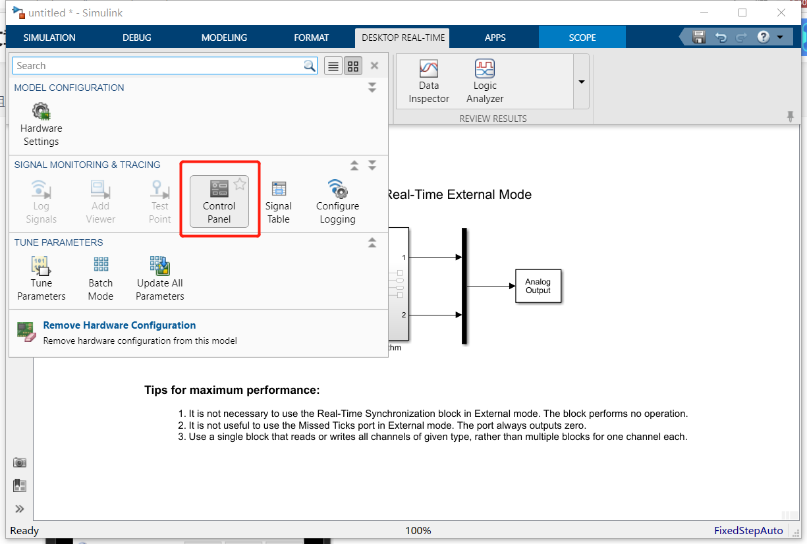This screenshot has height=544, width=807.
Task: Click the TUNE PARAMETERS section header
Action: pyautogui.click(x=59, y=242)
